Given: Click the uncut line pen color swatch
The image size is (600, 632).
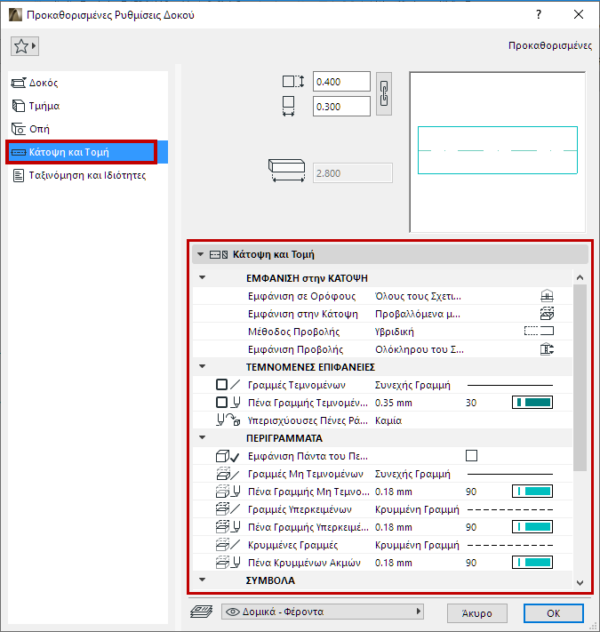Looking at the screenshot, I should [x=532, y=492].
